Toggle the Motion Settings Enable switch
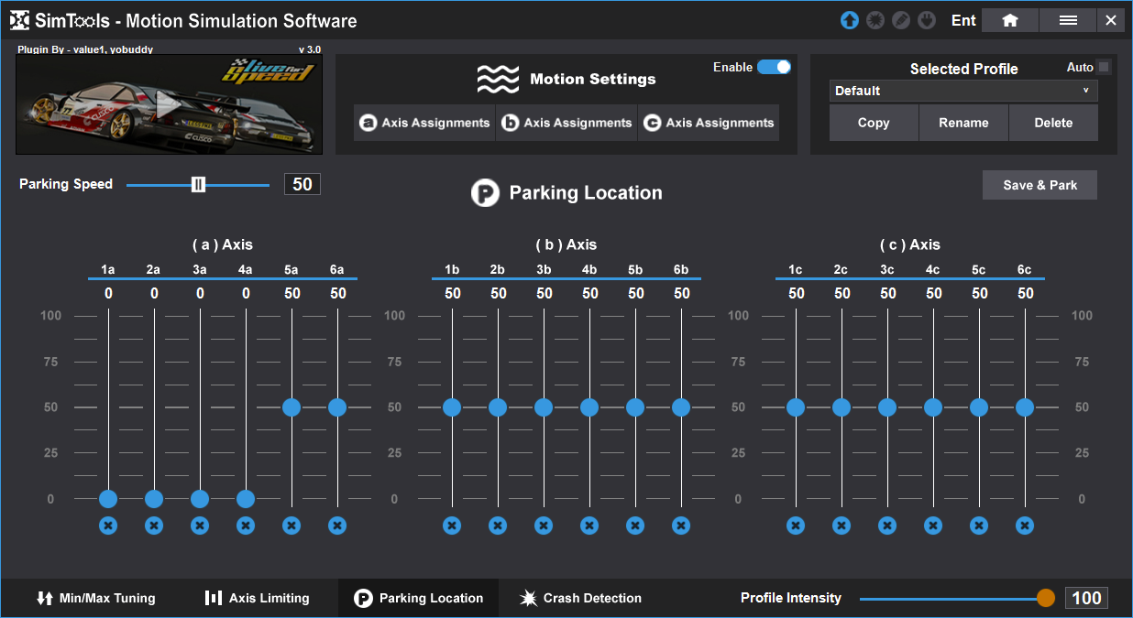This screenshot has width=1133, height=618. 774,67
